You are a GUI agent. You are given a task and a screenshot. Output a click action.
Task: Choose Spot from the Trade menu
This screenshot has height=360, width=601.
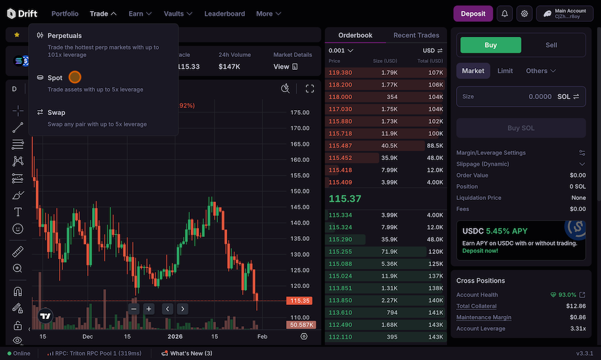pos(55,78)
